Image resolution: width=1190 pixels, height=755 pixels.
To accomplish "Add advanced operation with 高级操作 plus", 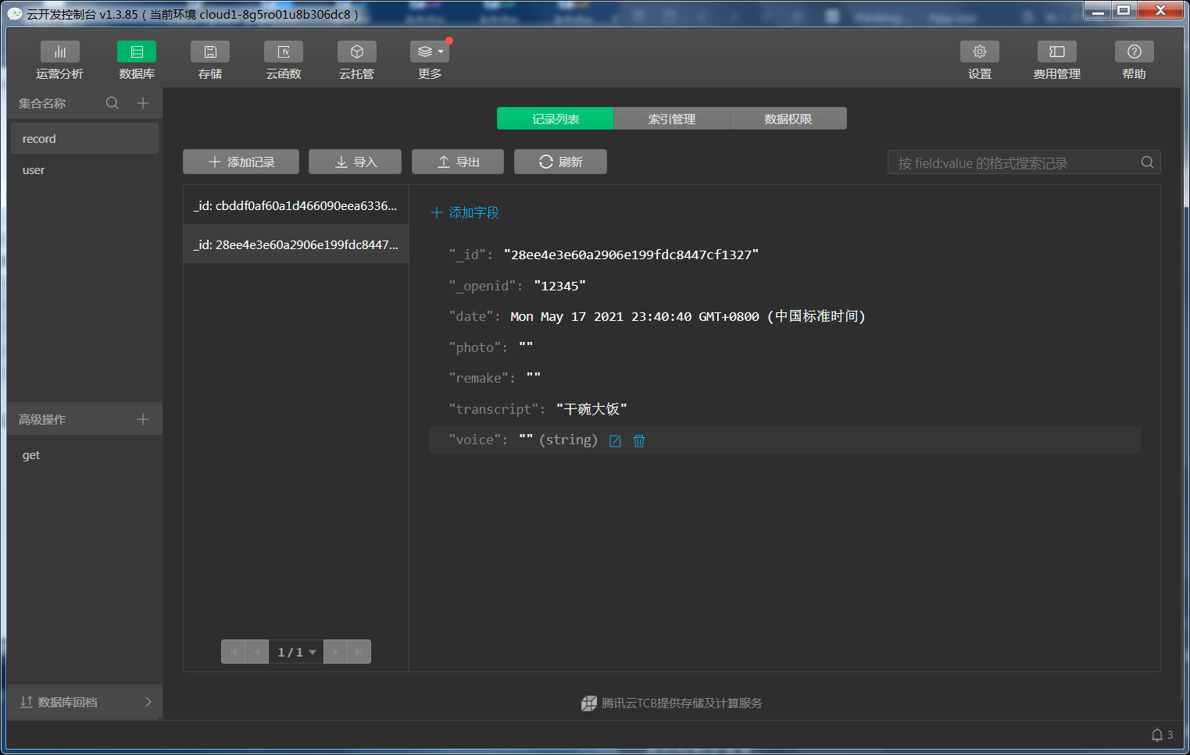I will tap(143, 419).
